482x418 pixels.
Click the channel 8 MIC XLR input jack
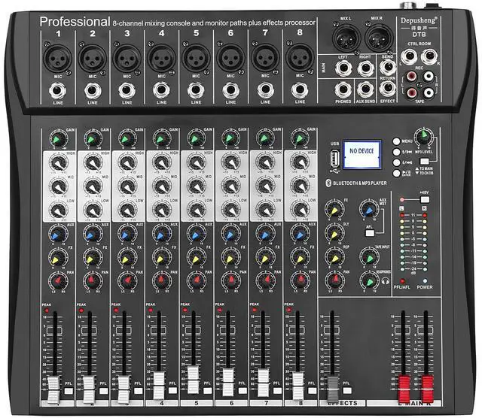(300, 57)
